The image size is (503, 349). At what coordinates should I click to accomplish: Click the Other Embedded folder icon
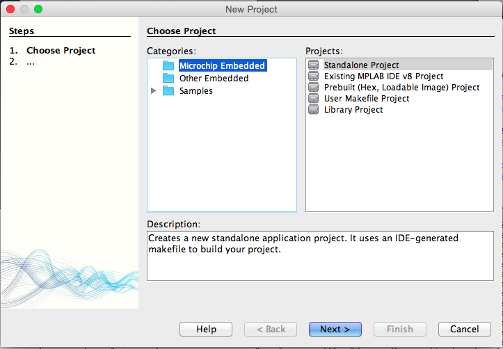coord(168,79)
